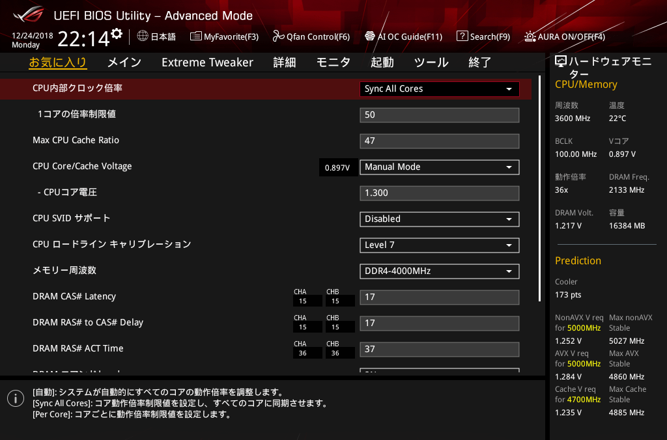Edit DRAM CAS# Latency field 17
The image size is (667, 440).
click(440, 297)
